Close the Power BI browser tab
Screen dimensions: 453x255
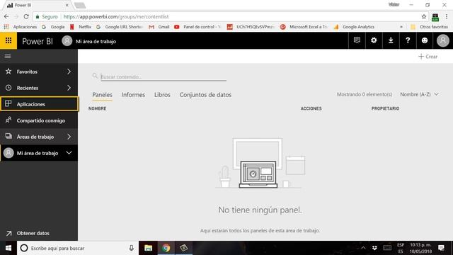point(67,5)
